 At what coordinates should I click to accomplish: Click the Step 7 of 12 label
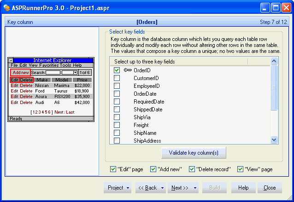pyautogui.click(x=273, y=22)
